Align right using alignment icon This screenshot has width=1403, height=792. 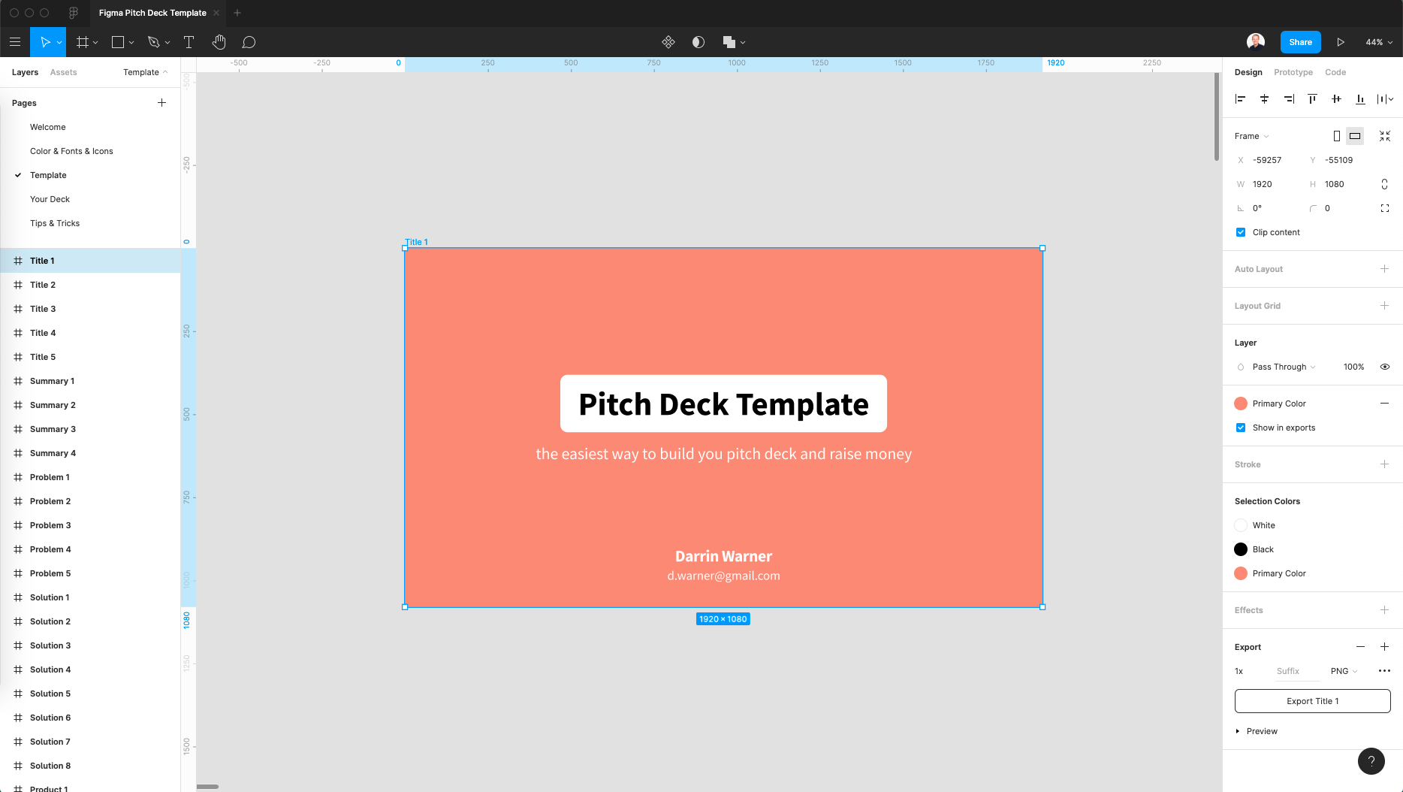1289,98
